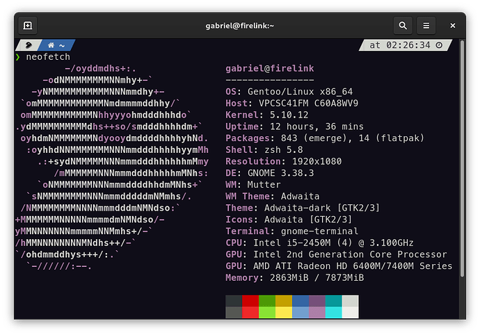Click the Icons Adwaita [GTK2/3] line
This screenshot has height=335, width=480.
click(x=289, y=220)
